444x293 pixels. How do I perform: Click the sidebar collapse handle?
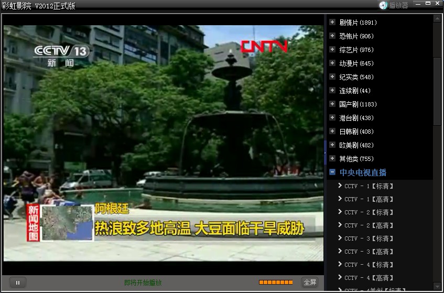click(325, 152)
